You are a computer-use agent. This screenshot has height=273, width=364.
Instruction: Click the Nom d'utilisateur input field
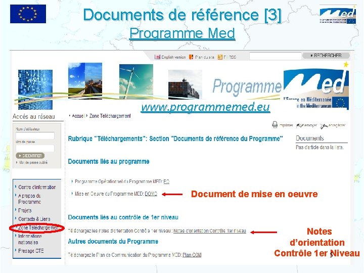35,135
